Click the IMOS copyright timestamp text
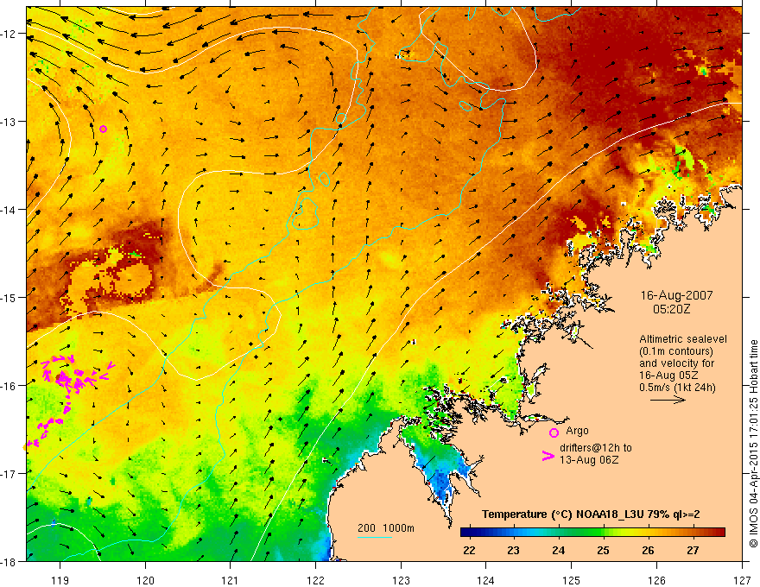 pyautogui.click(x=753, y=445)
